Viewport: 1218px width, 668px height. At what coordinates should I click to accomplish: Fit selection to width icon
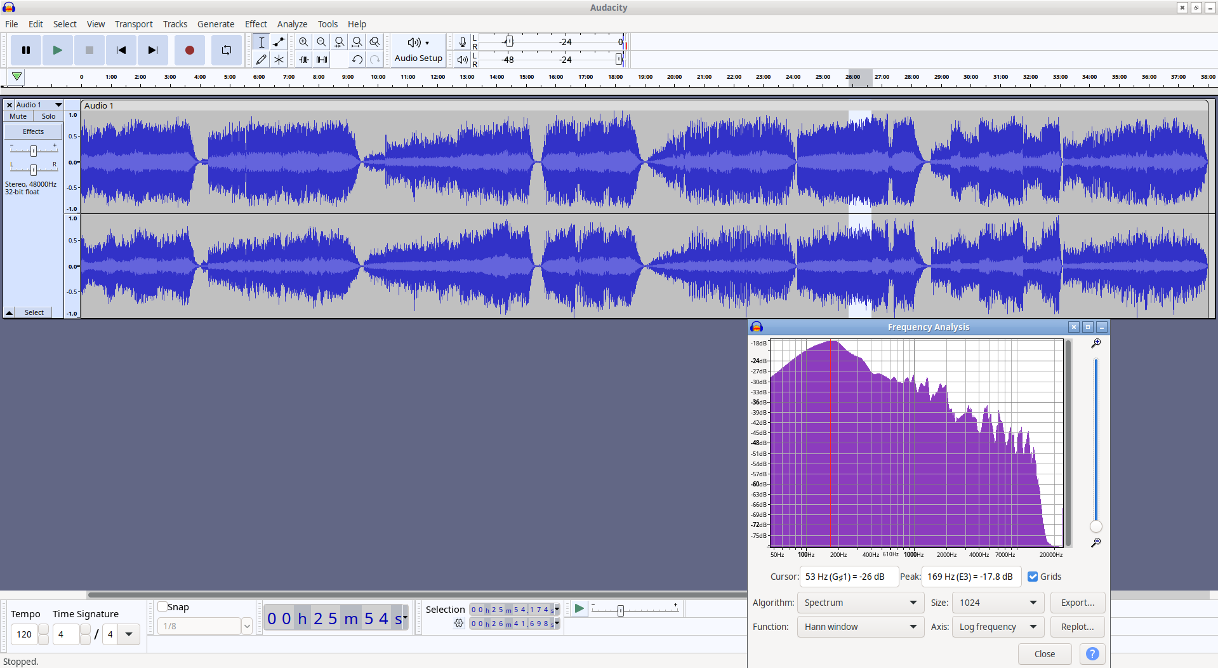point(340,42)
